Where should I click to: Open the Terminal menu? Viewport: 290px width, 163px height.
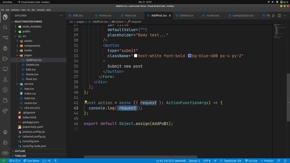(40, 10)
